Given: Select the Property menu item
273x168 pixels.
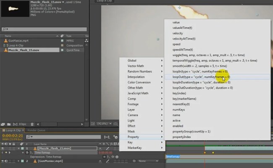Looking at the screenshot, I should point(142,137).
